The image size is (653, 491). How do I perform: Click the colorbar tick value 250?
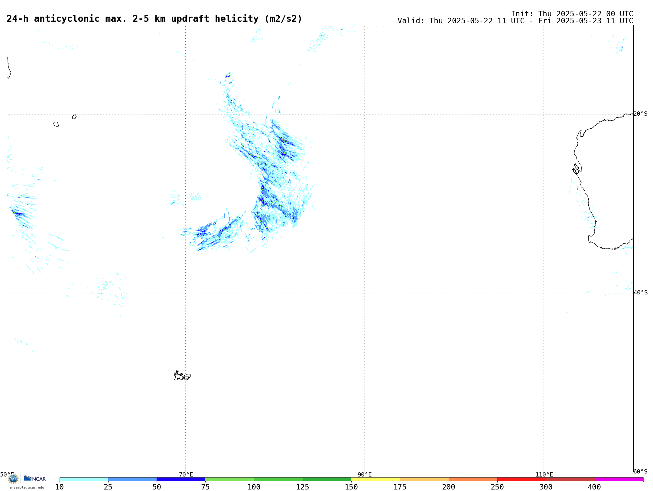(x=498, y=487)
